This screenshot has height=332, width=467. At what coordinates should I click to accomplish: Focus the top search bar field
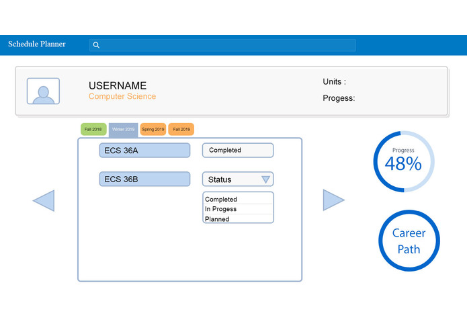222,45
